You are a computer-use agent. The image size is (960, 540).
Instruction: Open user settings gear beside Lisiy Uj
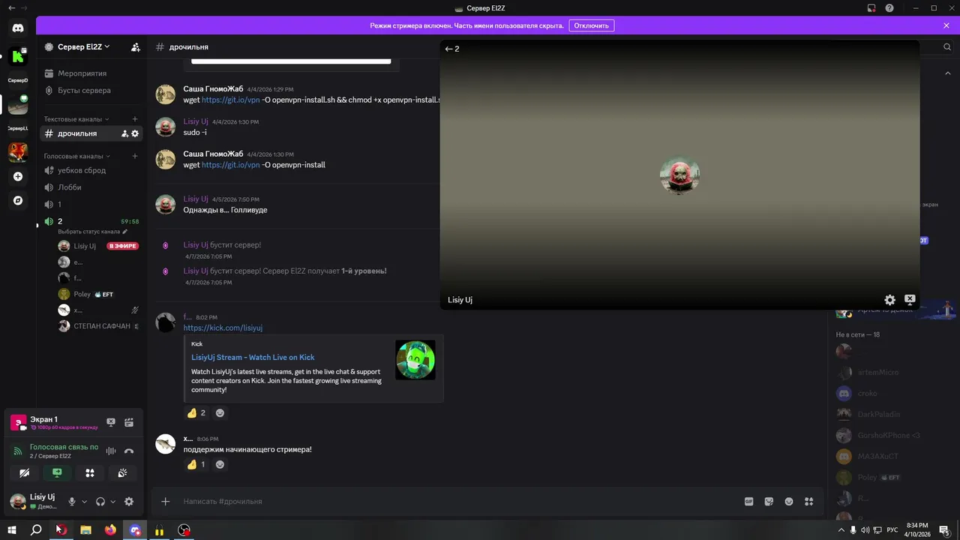[129, 502]
